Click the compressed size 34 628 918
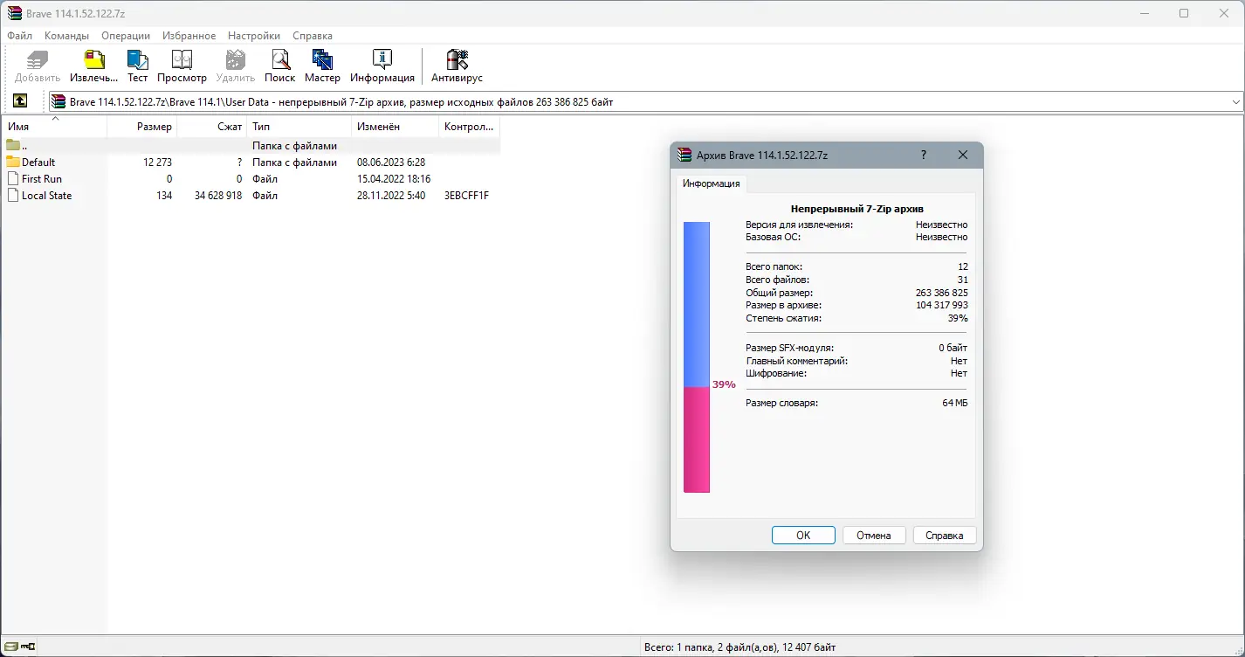 pos(218,196)
